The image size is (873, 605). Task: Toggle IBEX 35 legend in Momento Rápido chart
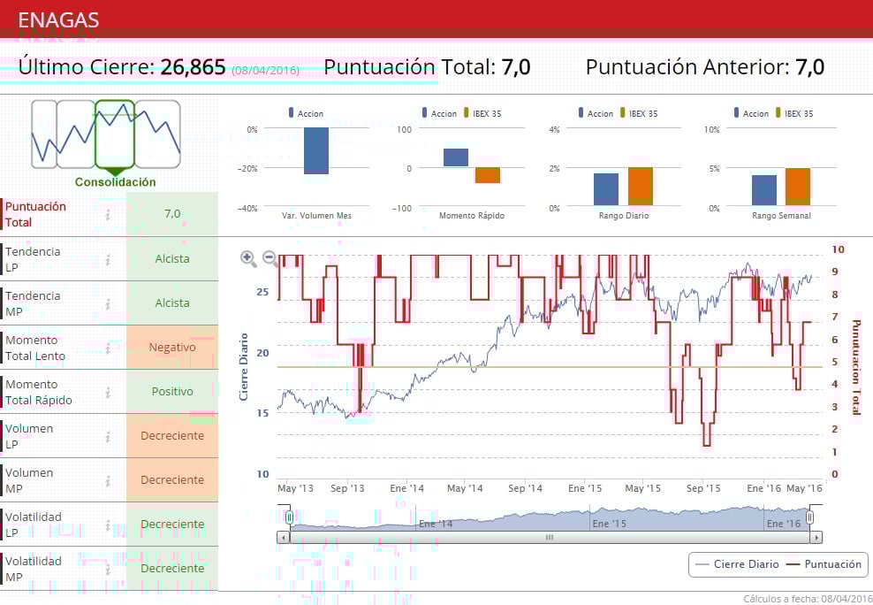point(482,113)
